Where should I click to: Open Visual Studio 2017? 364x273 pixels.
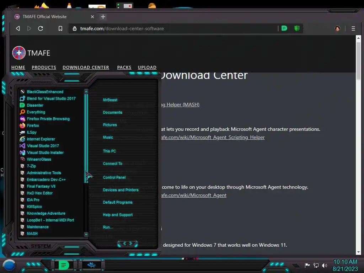pos(39,145)
